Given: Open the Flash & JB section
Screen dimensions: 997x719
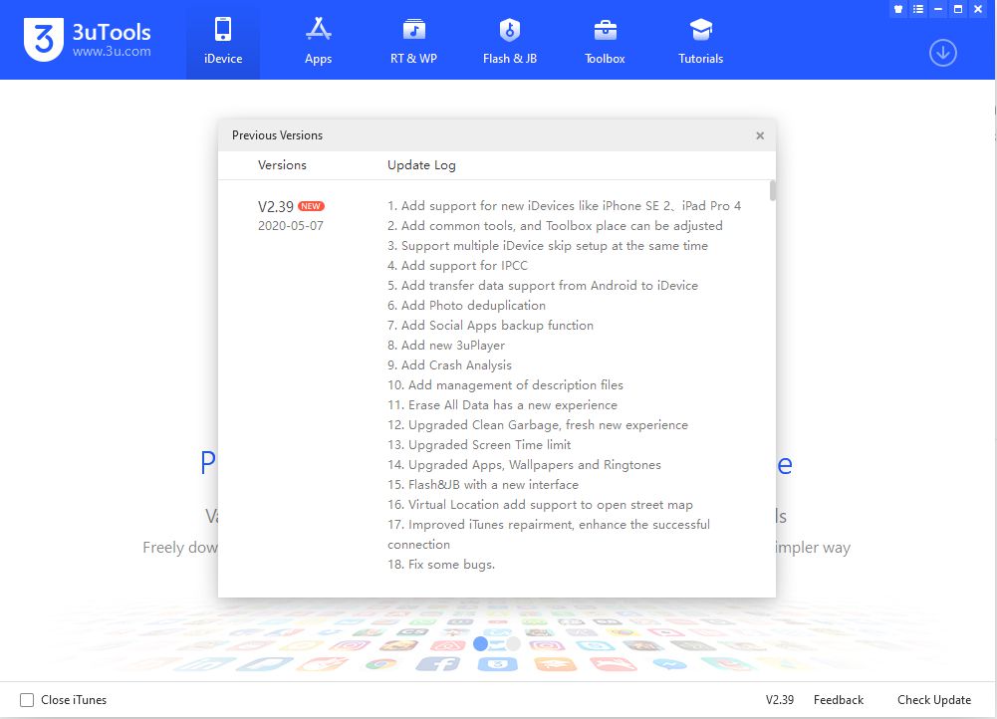Looking at the screenshot, I should 509,41.
